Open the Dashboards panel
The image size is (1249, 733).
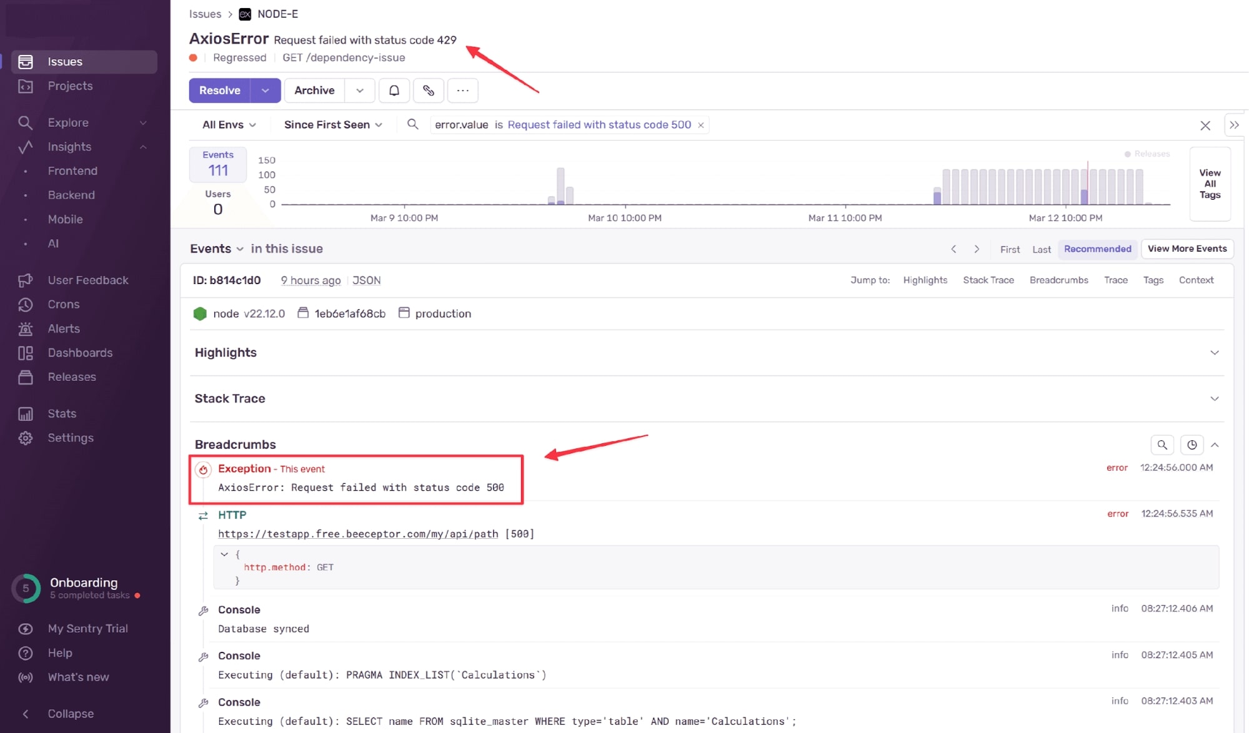click(80, 353)
